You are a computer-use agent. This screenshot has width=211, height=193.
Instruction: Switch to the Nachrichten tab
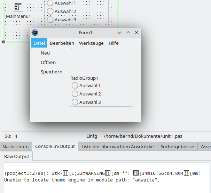click(x=16, y=146)
